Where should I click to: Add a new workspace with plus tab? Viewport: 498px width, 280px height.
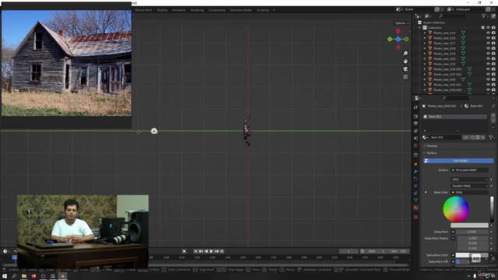[x=274, y=10]
